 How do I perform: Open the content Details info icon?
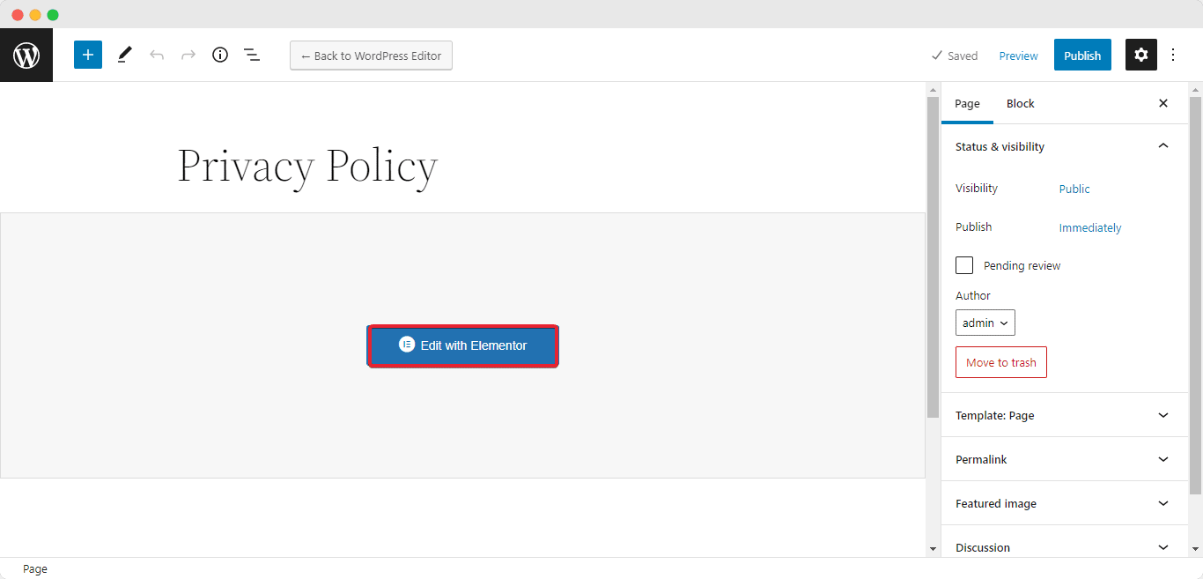point(219,54)
